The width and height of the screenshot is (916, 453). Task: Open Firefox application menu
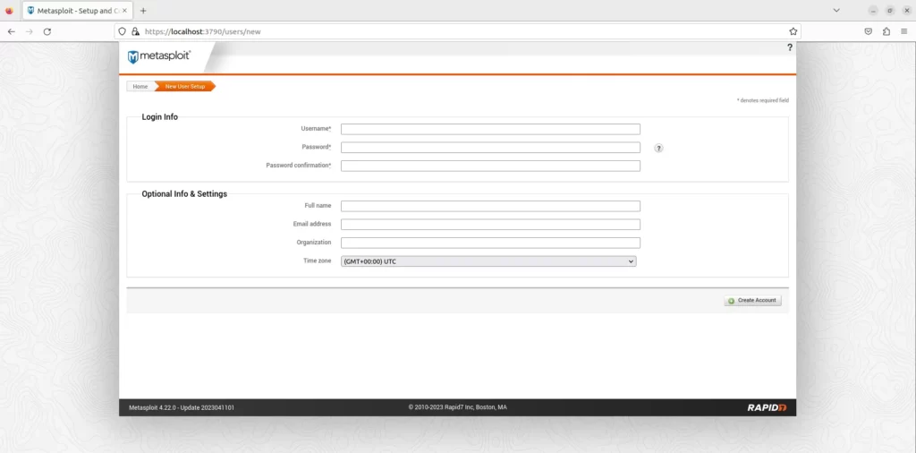pos(904,31)
